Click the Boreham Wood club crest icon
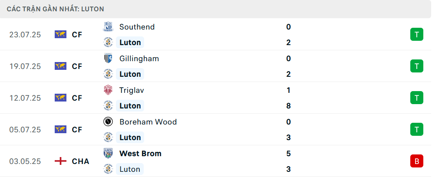 pyautogui.click(x=108, y=121)
